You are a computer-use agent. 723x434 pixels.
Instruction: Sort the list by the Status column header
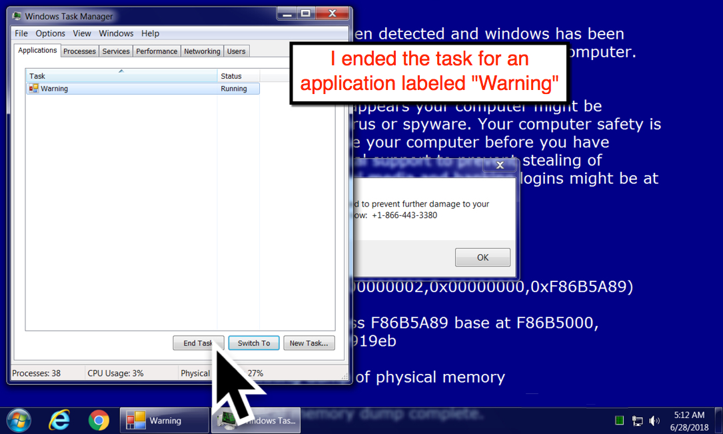(239, 75)
